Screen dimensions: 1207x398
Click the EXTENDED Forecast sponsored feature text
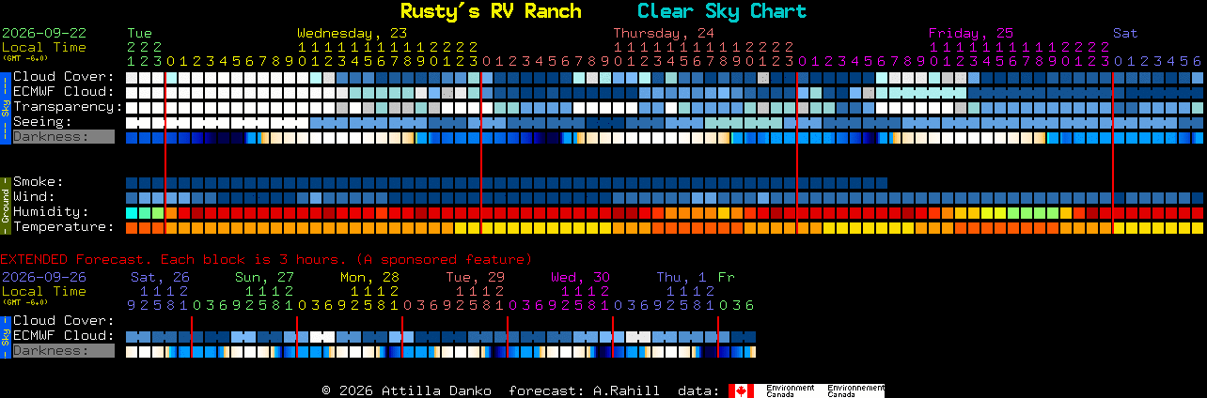[266, 259]
